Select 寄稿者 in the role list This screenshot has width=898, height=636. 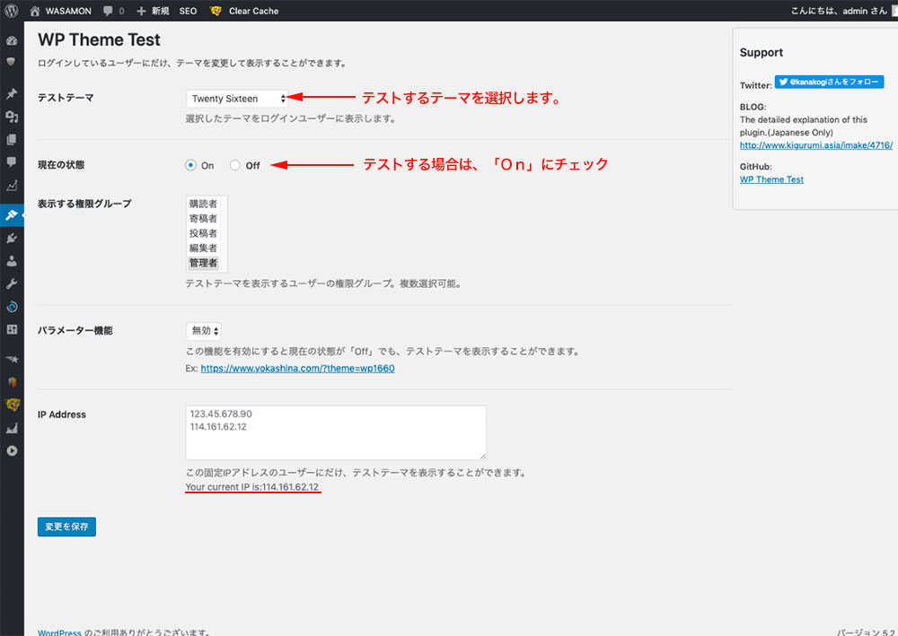click(203, 219)
